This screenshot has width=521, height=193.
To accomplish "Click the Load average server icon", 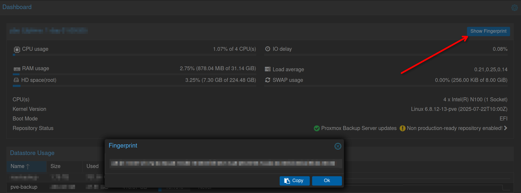I will (268, 69).
